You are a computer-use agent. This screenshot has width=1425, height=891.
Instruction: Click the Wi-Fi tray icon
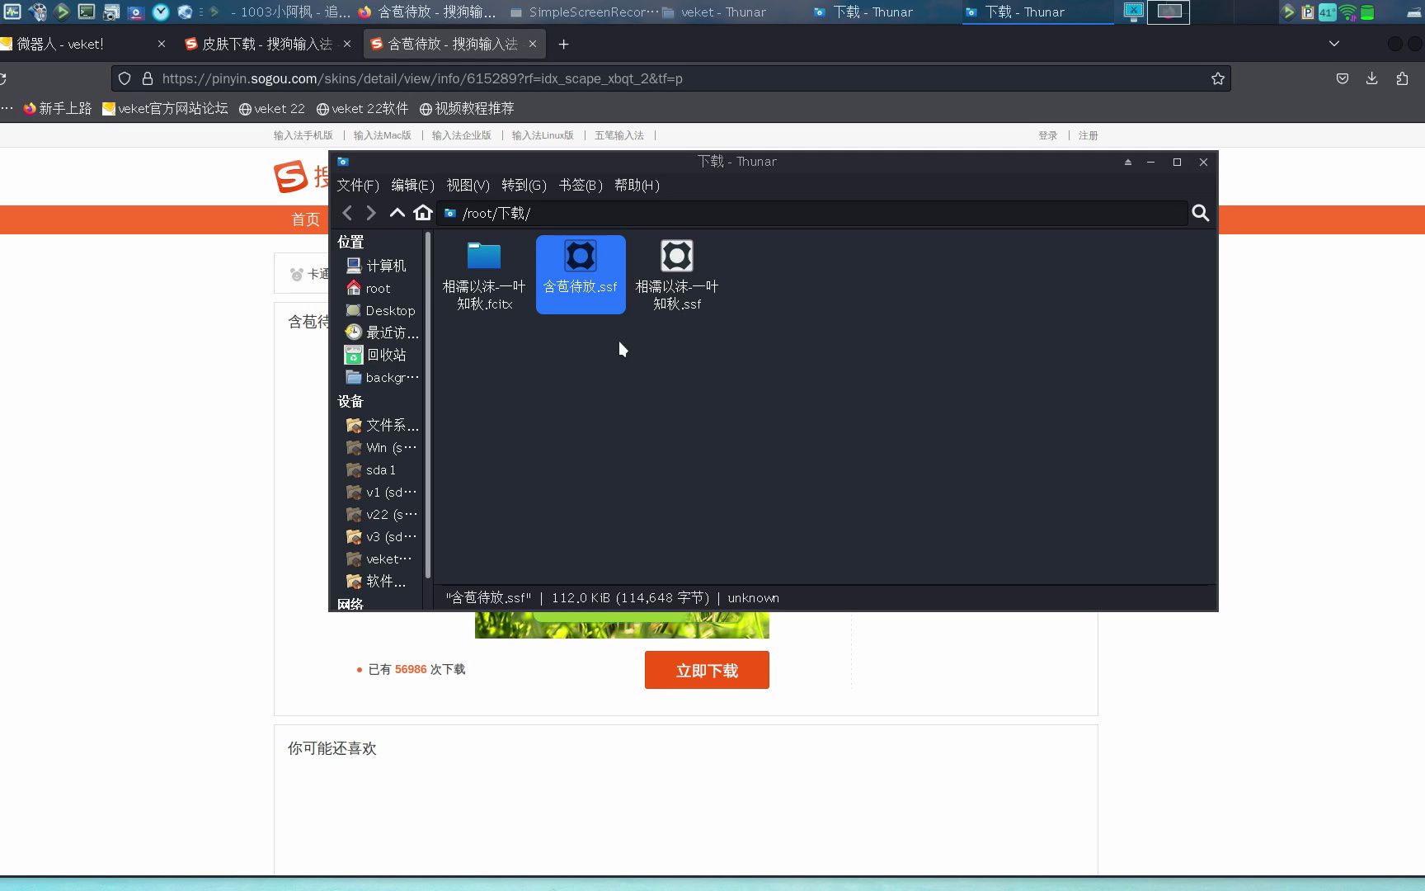click(1347, 12)
